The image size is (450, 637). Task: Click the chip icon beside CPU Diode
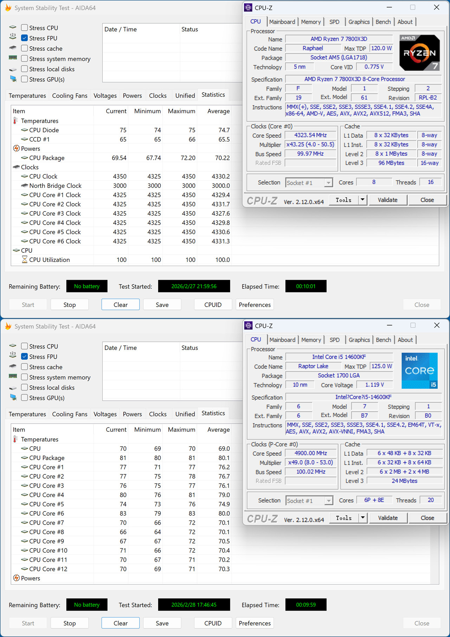pyautogui.click(x=25, y=130)
